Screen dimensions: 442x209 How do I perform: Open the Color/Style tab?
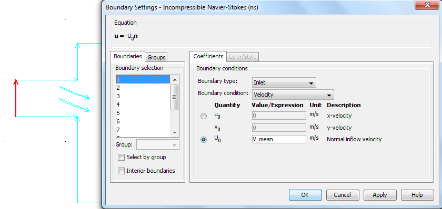pyautogui.click(x=243, y=57)
